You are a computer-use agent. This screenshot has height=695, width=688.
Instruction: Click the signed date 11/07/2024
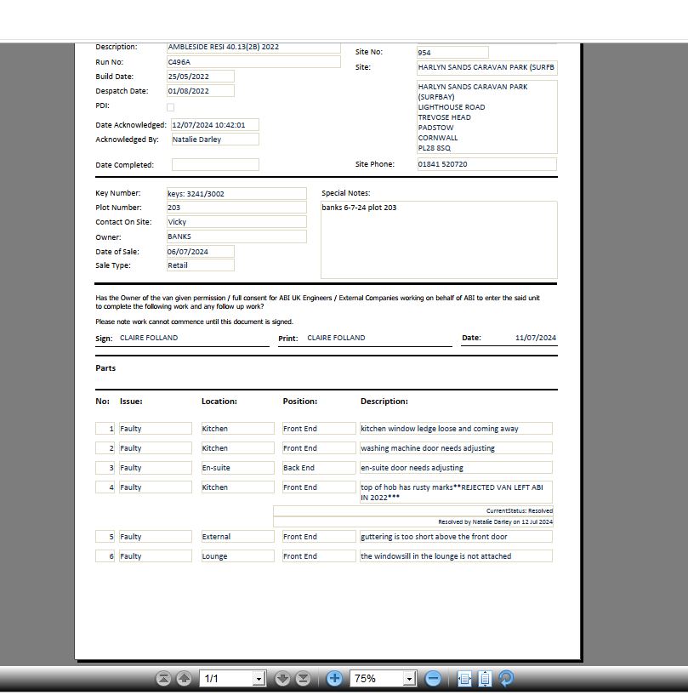click(536, 338)
